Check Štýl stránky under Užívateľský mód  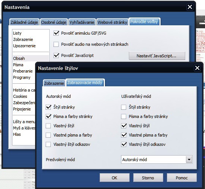pyautogui.click(x=124, y=107)
